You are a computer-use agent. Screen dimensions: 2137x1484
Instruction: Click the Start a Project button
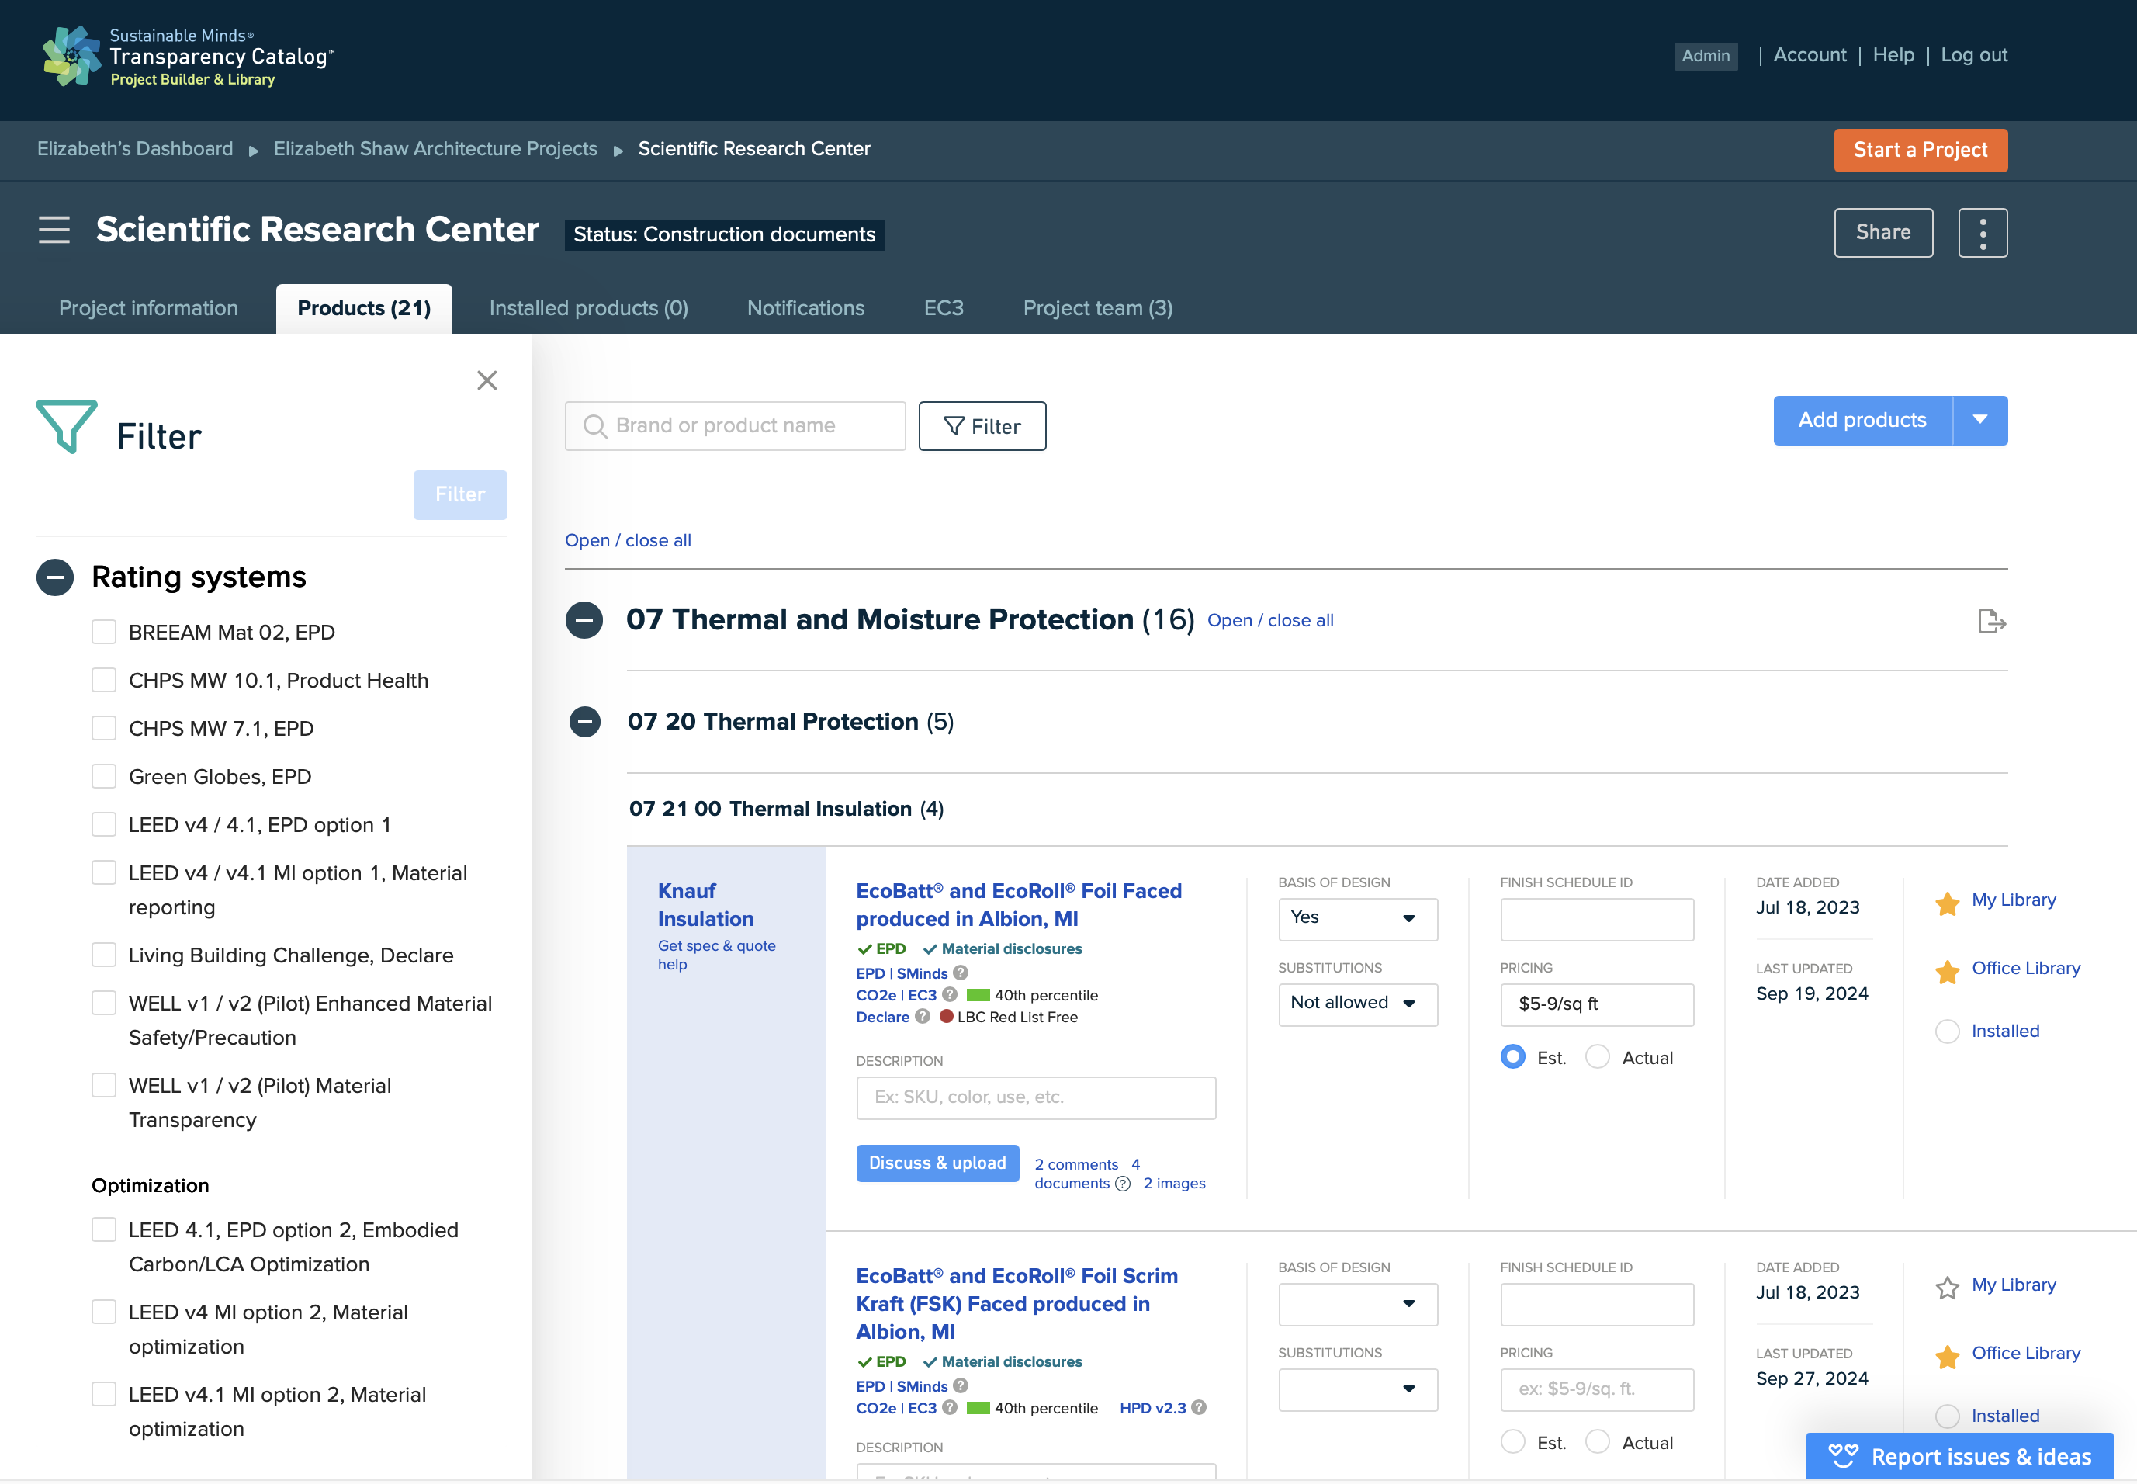[x=1920, y=151]
